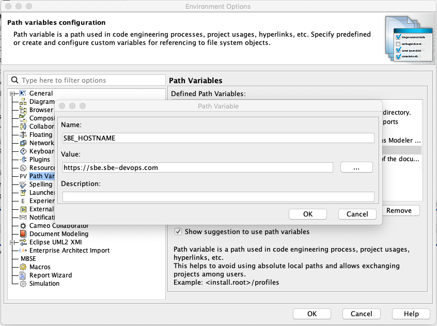Confirm the path variable with OK
This screenshot has height=326, width=437.
click(307, 214)
